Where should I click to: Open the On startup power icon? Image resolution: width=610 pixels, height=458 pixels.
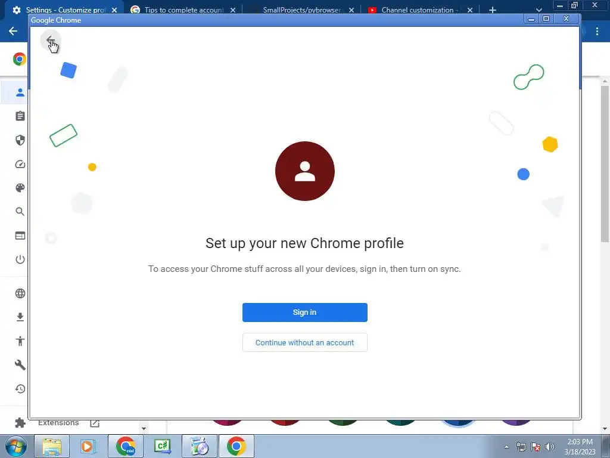20,259
